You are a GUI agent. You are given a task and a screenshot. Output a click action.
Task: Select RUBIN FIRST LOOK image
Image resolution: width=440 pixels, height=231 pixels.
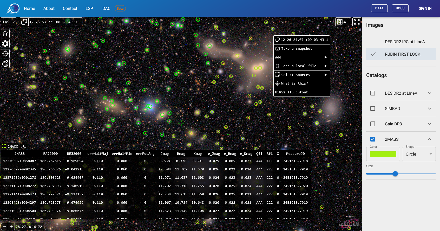pos(401,54)
